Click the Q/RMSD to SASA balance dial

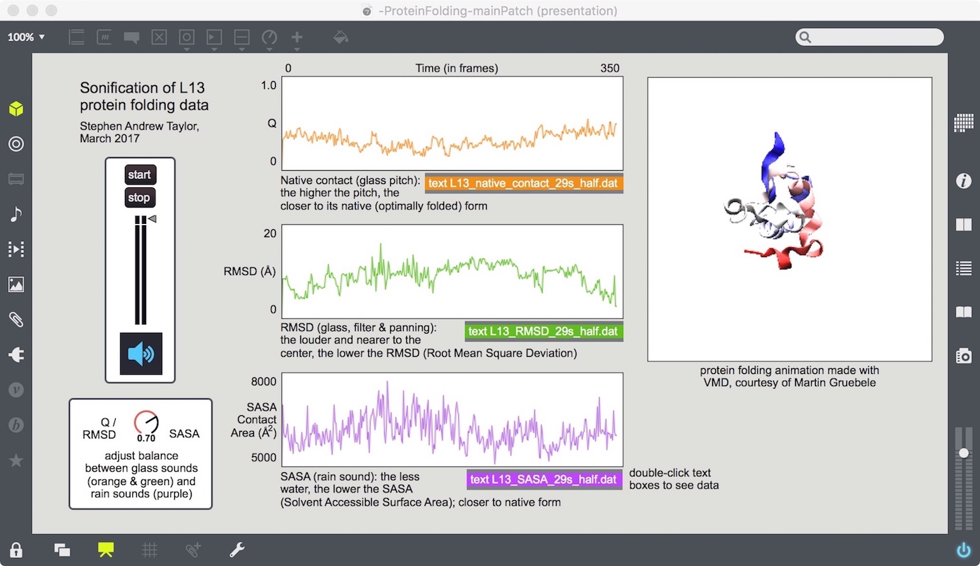tap(146, 423)
